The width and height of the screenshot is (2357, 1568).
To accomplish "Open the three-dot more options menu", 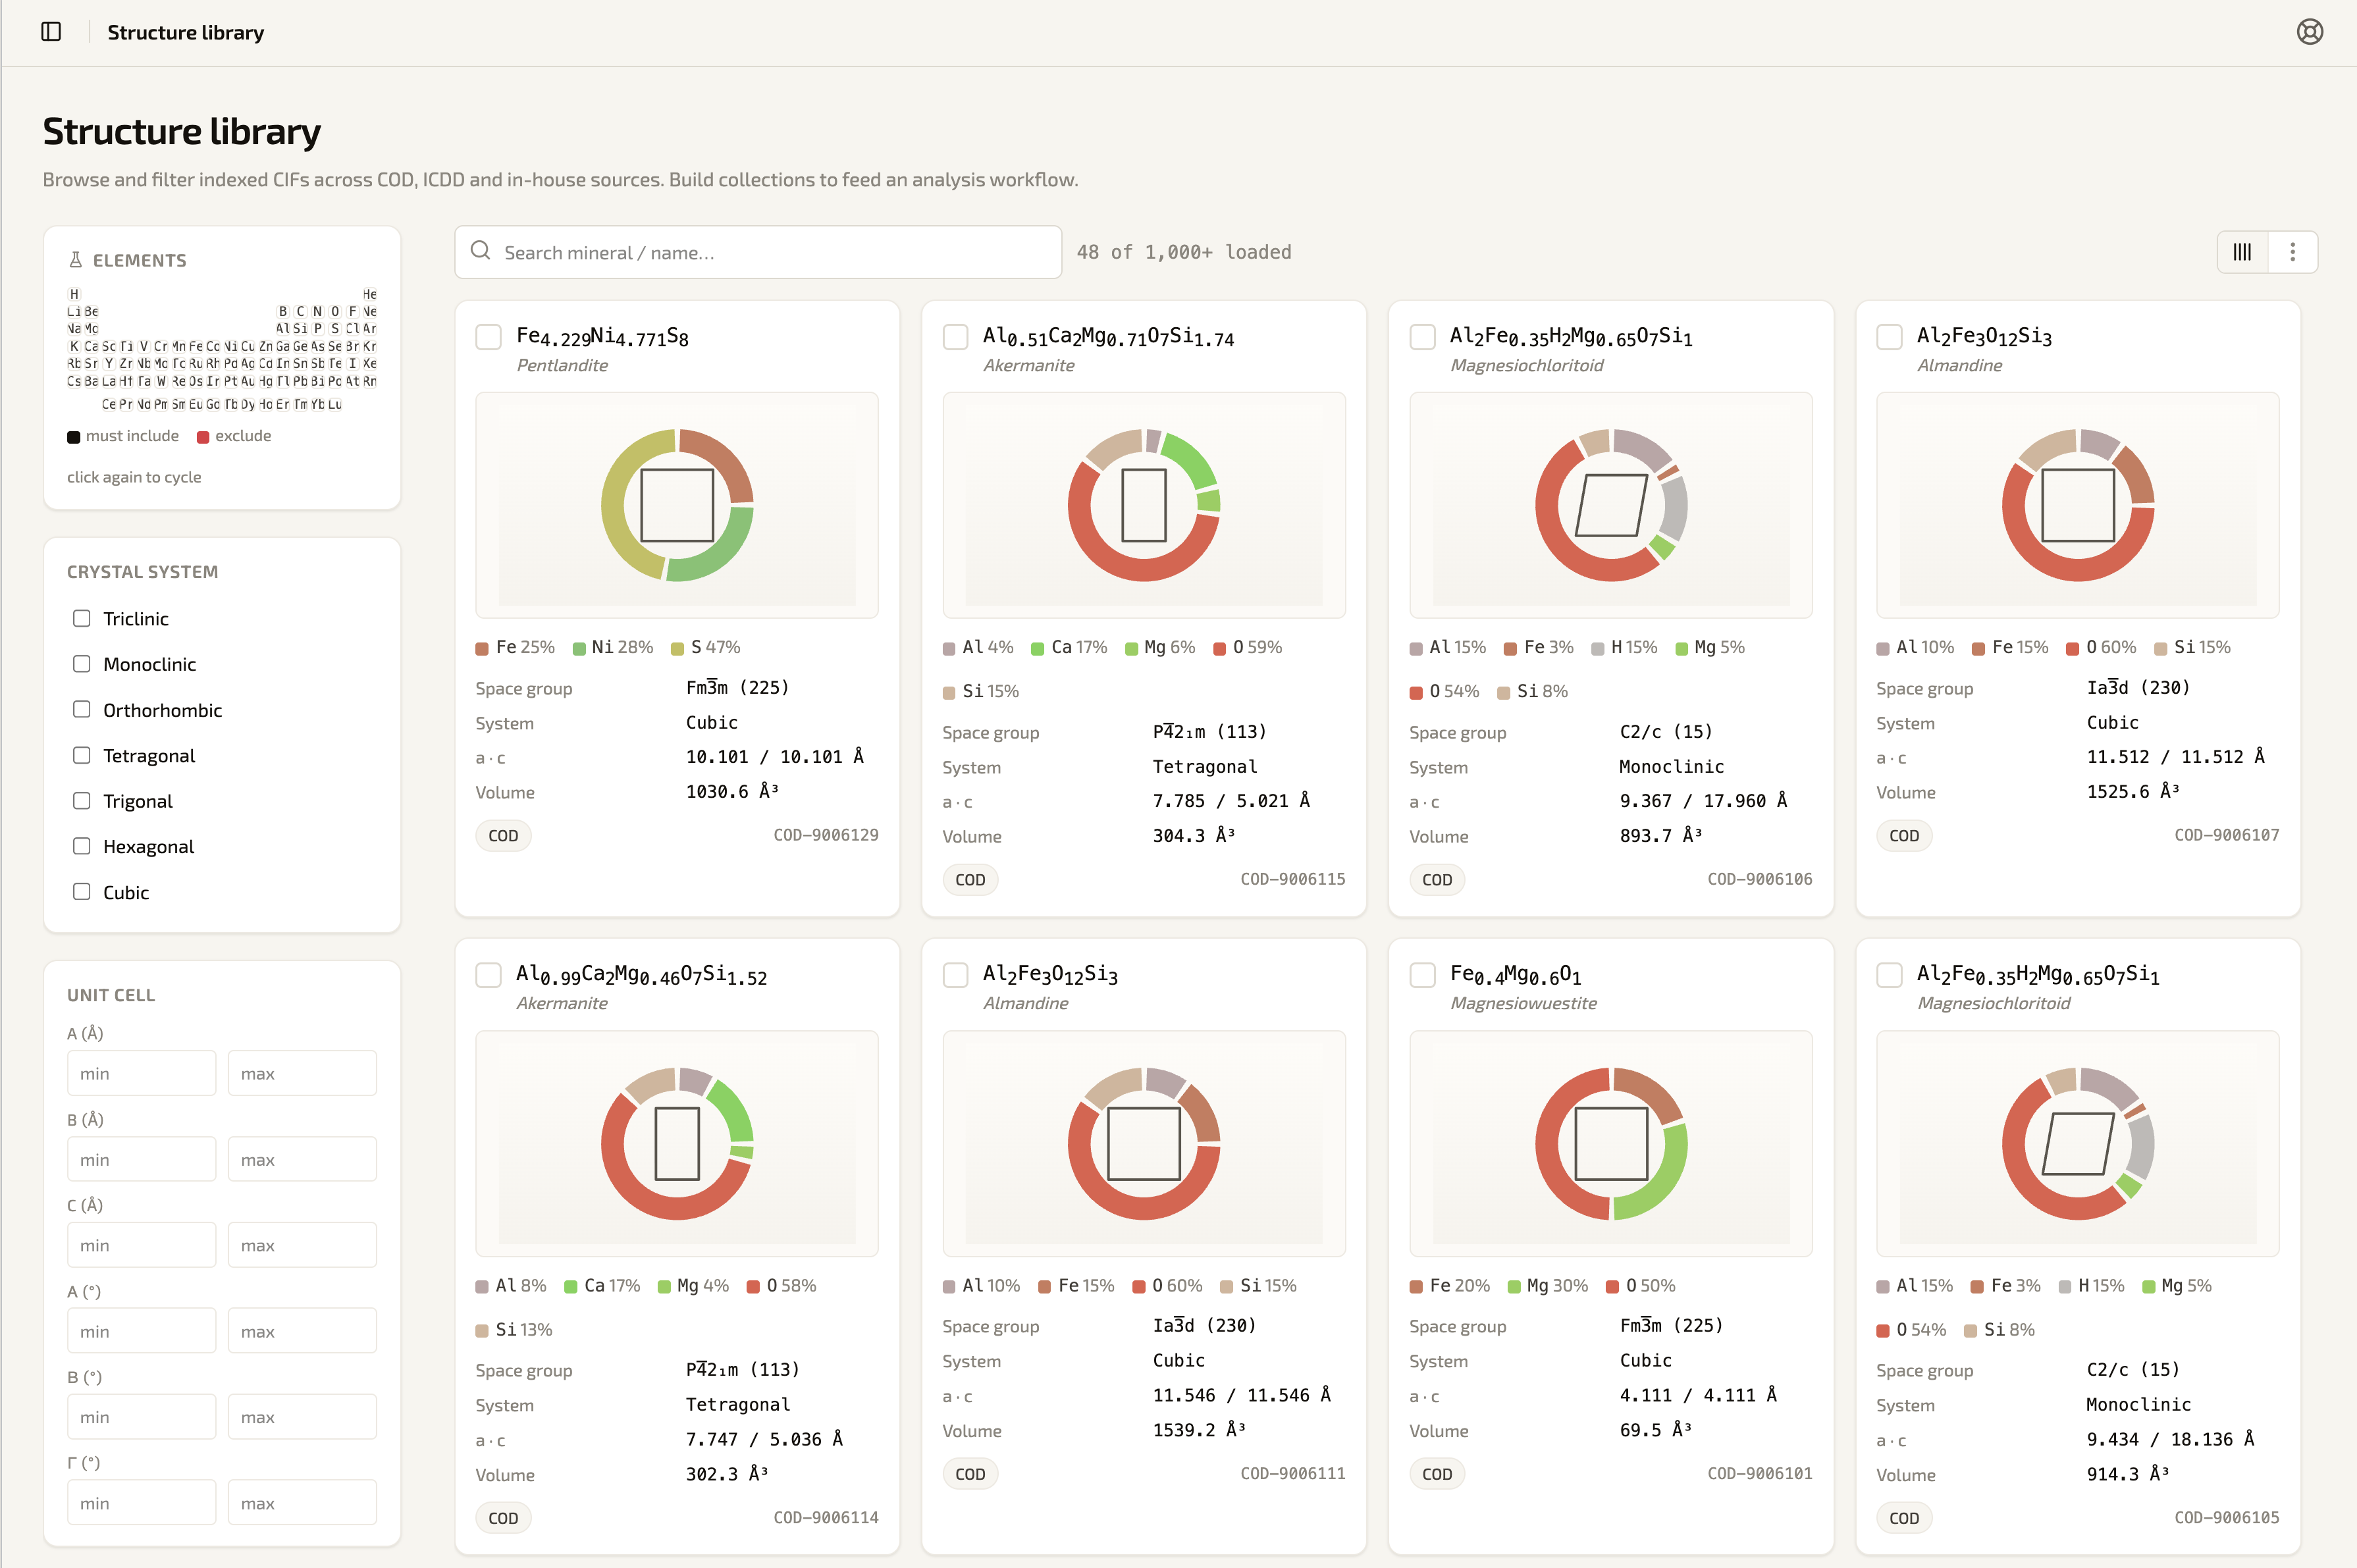I will [2293, 252].
